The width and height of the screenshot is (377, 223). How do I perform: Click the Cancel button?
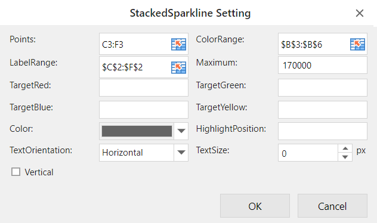click(x=332, y=206)
